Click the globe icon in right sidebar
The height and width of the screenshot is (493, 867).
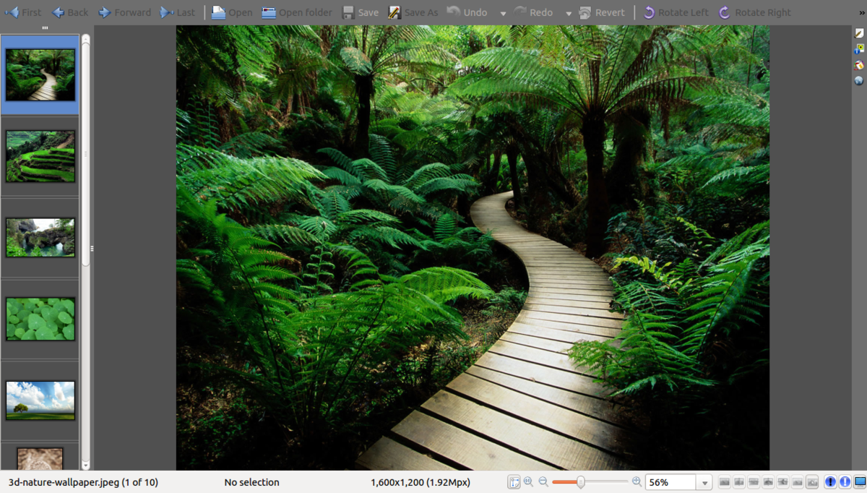coord(859,81)
